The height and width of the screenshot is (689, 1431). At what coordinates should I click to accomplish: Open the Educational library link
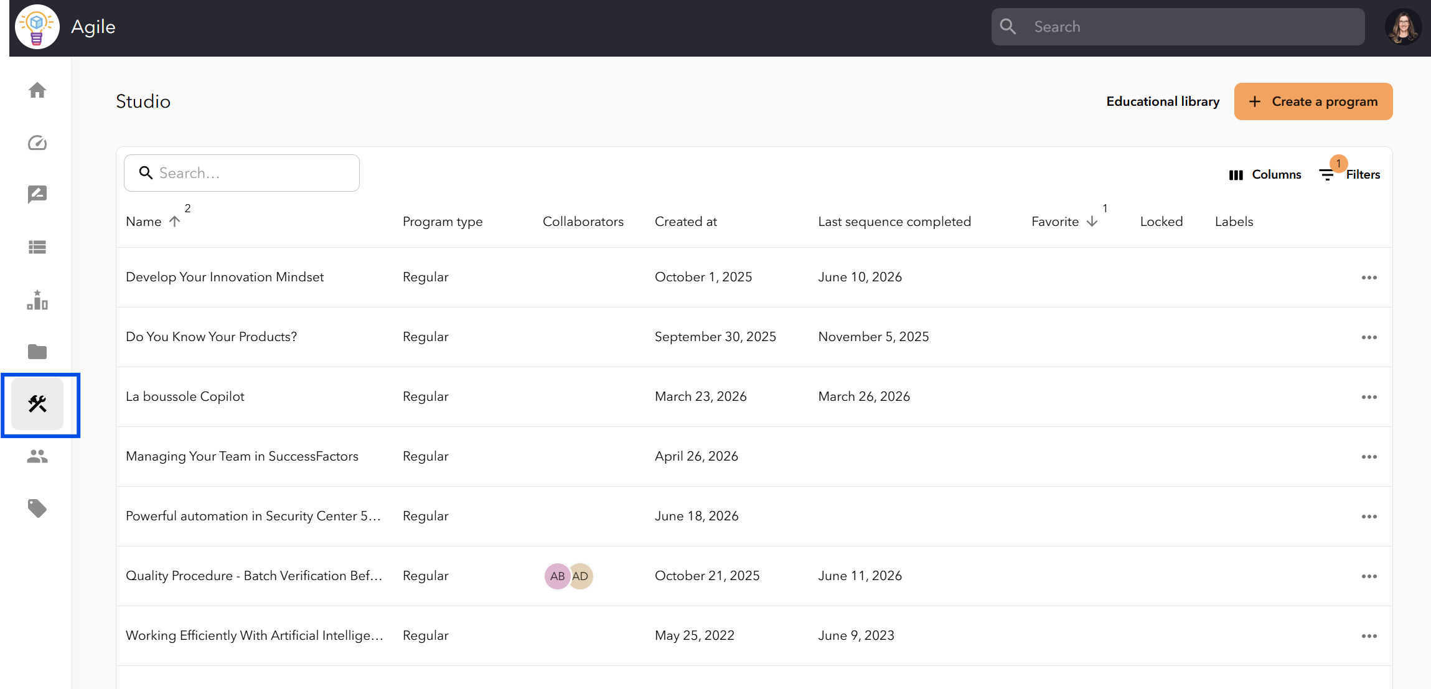click(x=1163, y=101)
